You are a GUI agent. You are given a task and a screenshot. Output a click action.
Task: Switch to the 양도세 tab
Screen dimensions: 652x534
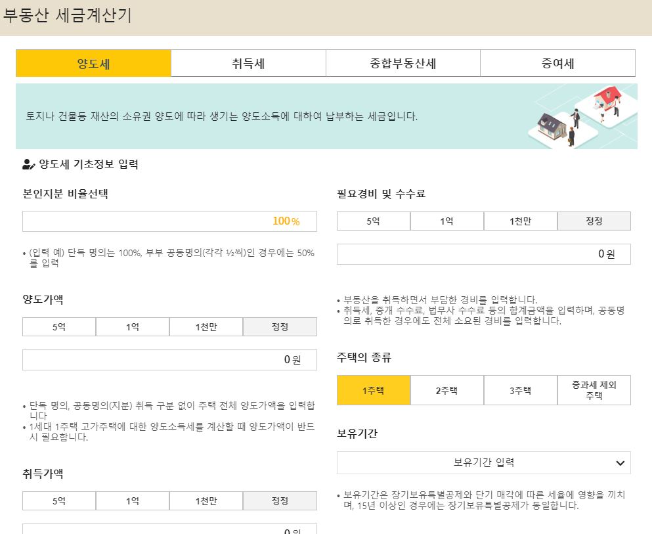point(93,63)
